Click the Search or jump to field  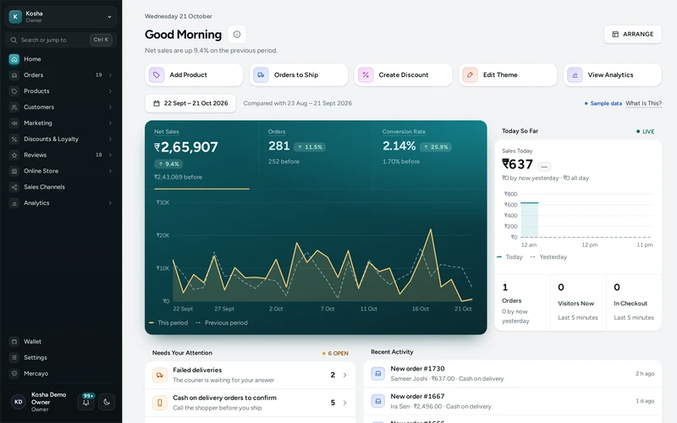[61, 40]
